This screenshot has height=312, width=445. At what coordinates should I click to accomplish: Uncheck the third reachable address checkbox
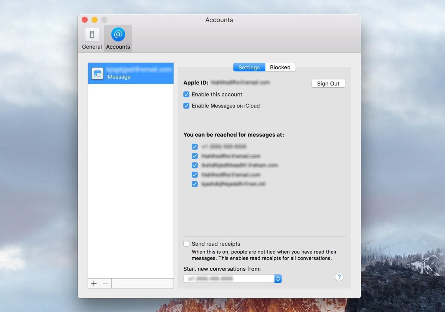click(x=195, y=165)
